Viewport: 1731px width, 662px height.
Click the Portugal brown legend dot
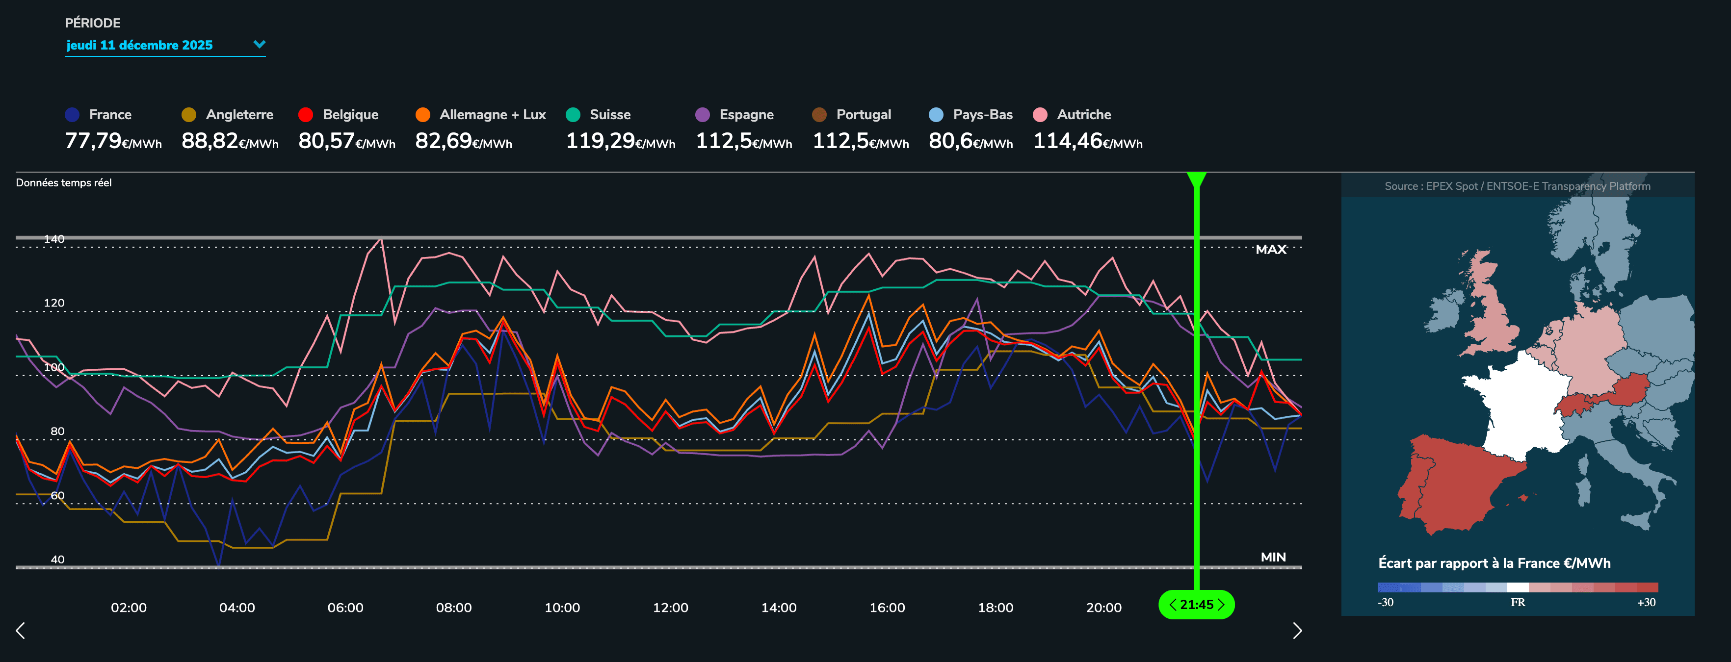coord(819,115)
